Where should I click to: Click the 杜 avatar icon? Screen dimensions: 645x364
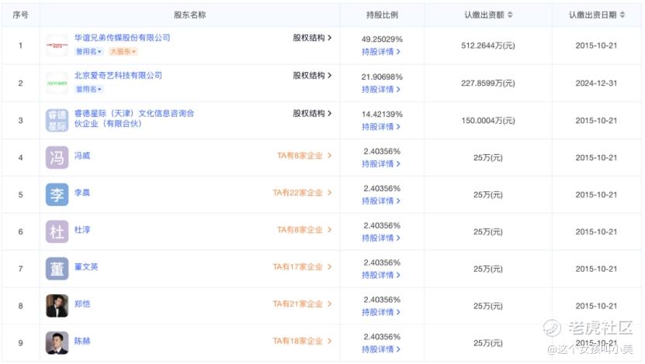57,232
